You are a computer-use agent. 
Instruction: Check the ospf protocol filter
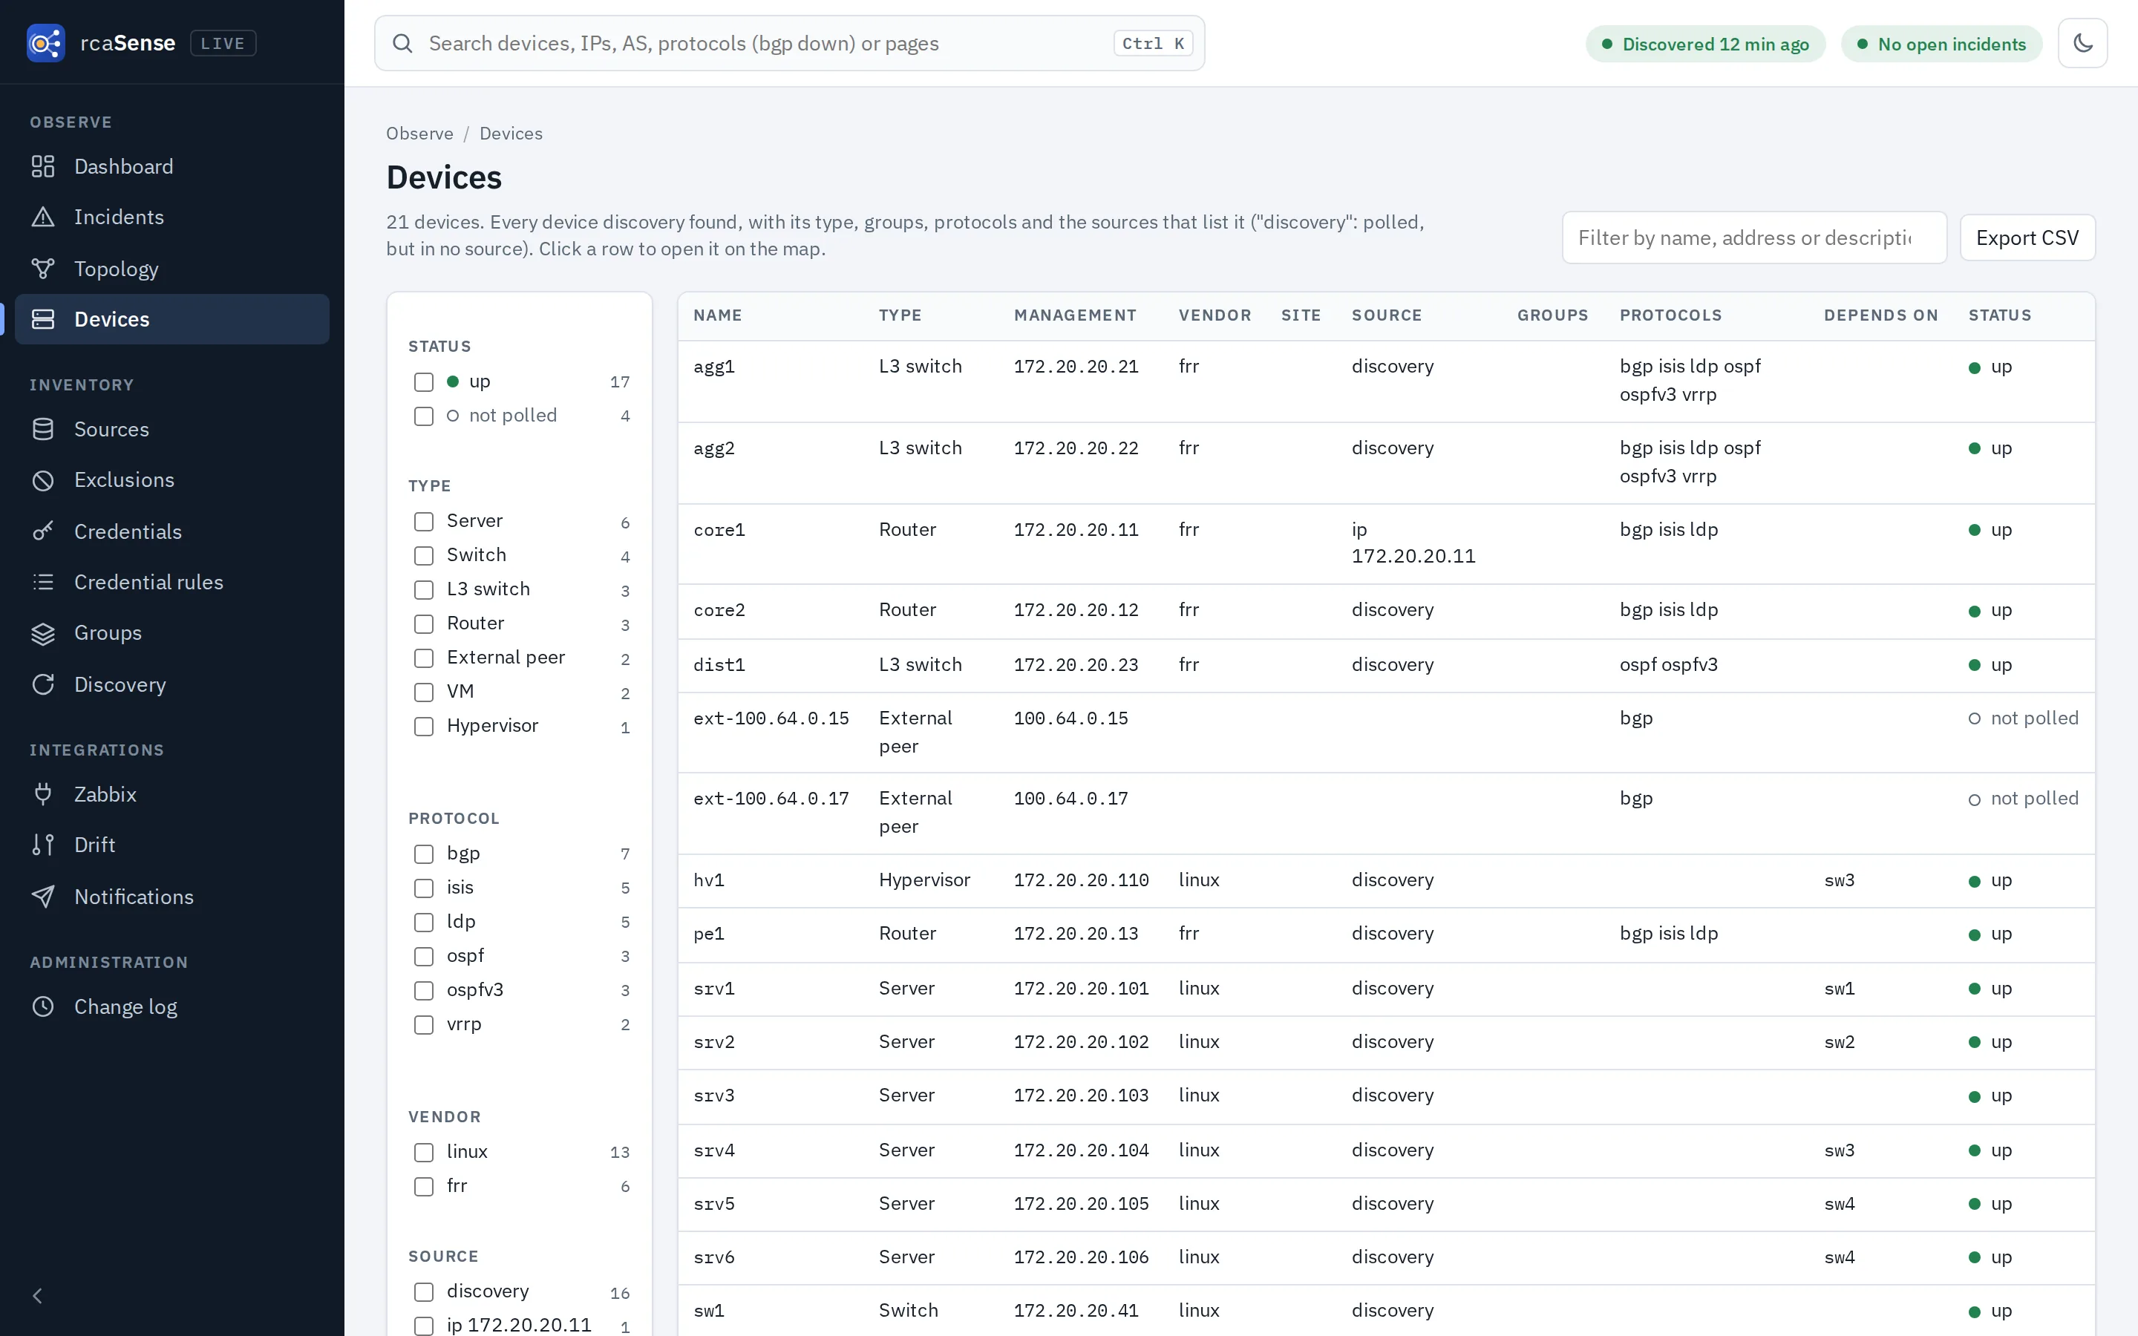424,956
